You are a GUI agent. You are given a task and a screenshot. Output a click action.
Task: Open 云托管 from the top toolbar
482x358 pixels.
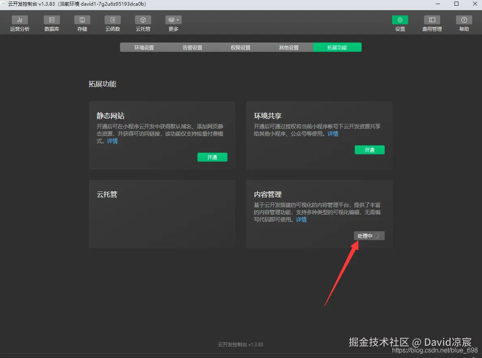143,23
